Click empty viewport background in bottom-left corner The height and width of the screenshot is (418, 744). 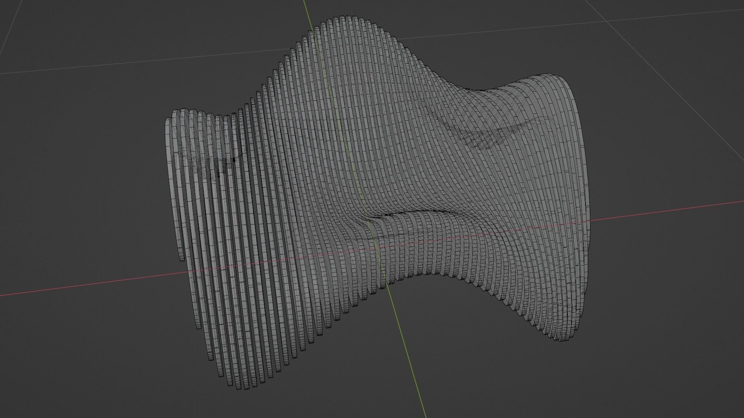[x=58, y=379]
